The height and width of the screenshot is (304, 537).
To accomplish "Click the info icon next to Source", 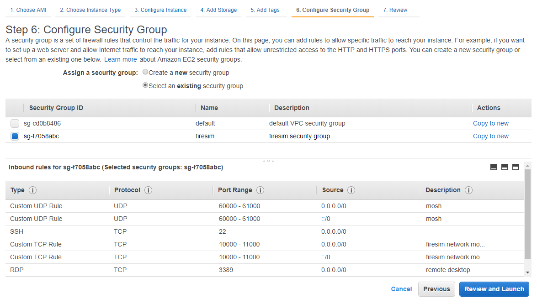I will click(351, 190).
